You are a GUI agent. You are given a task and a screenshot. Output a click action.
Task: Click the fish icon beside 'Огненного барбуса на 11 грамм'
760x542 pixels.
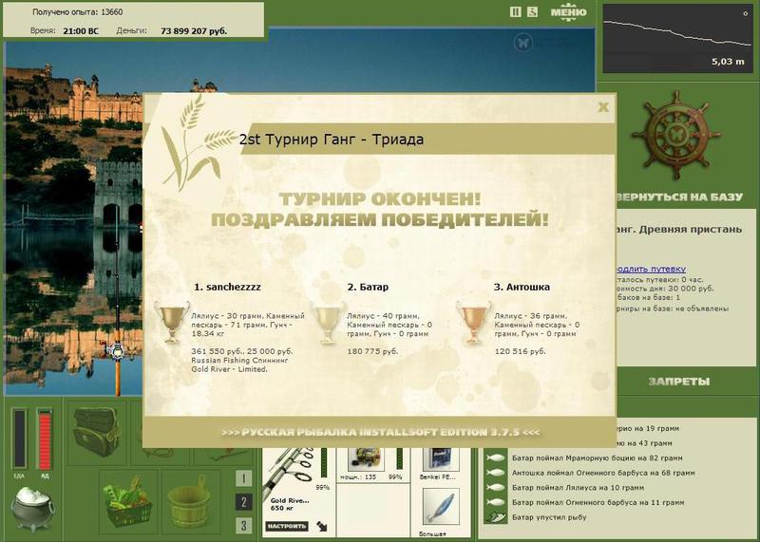click(495, 503)
